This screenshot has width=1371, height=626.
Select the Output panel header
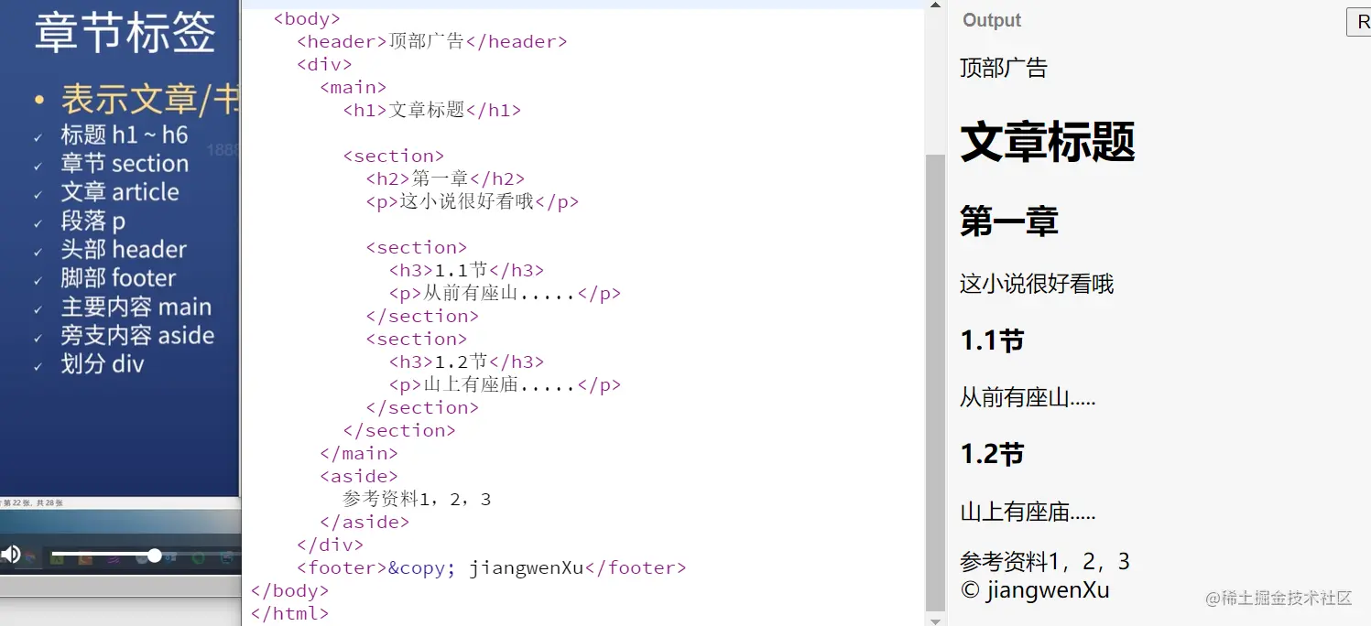coord(991,19)
